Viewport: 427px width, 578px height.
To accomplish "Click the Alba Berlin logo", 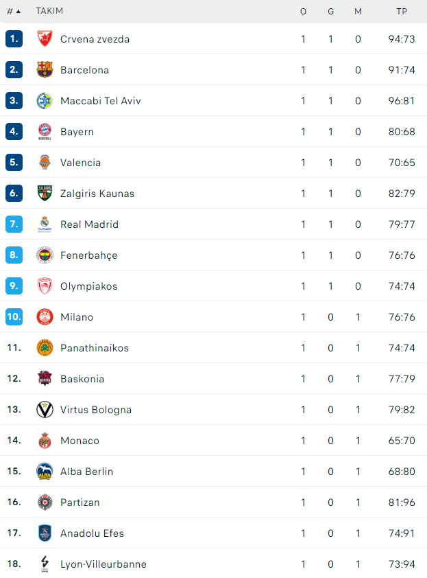I will pos(45,472).
